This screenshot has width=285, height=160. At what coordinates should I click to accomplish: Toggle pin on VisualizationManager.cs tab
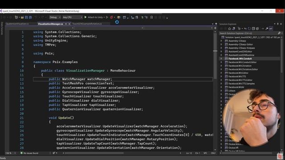pos(66,24)
